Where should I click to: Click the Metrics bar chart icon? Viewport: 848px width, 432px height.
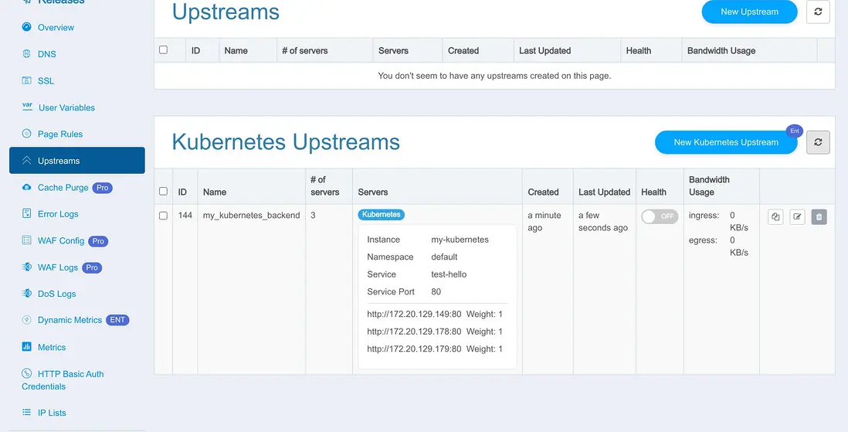click(x=26, y=346)
